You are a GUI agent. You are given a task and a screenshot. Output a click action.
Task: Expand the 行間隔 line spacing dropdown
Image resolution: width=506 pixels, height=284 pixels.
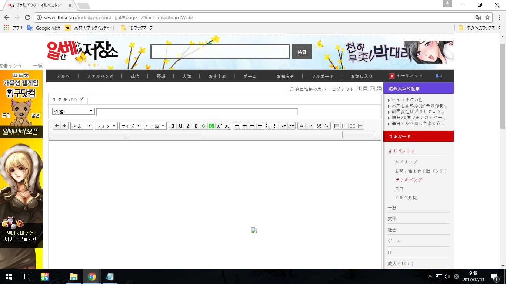tap(155, 126)
